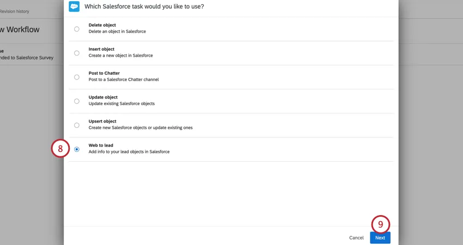Click the Cancel button
The height and width of the screenshot is (245, 463).
pos(356,238)
